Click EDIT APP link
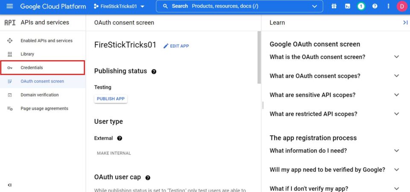This screenshot has height=192, width=410. (x=176, y=46)
